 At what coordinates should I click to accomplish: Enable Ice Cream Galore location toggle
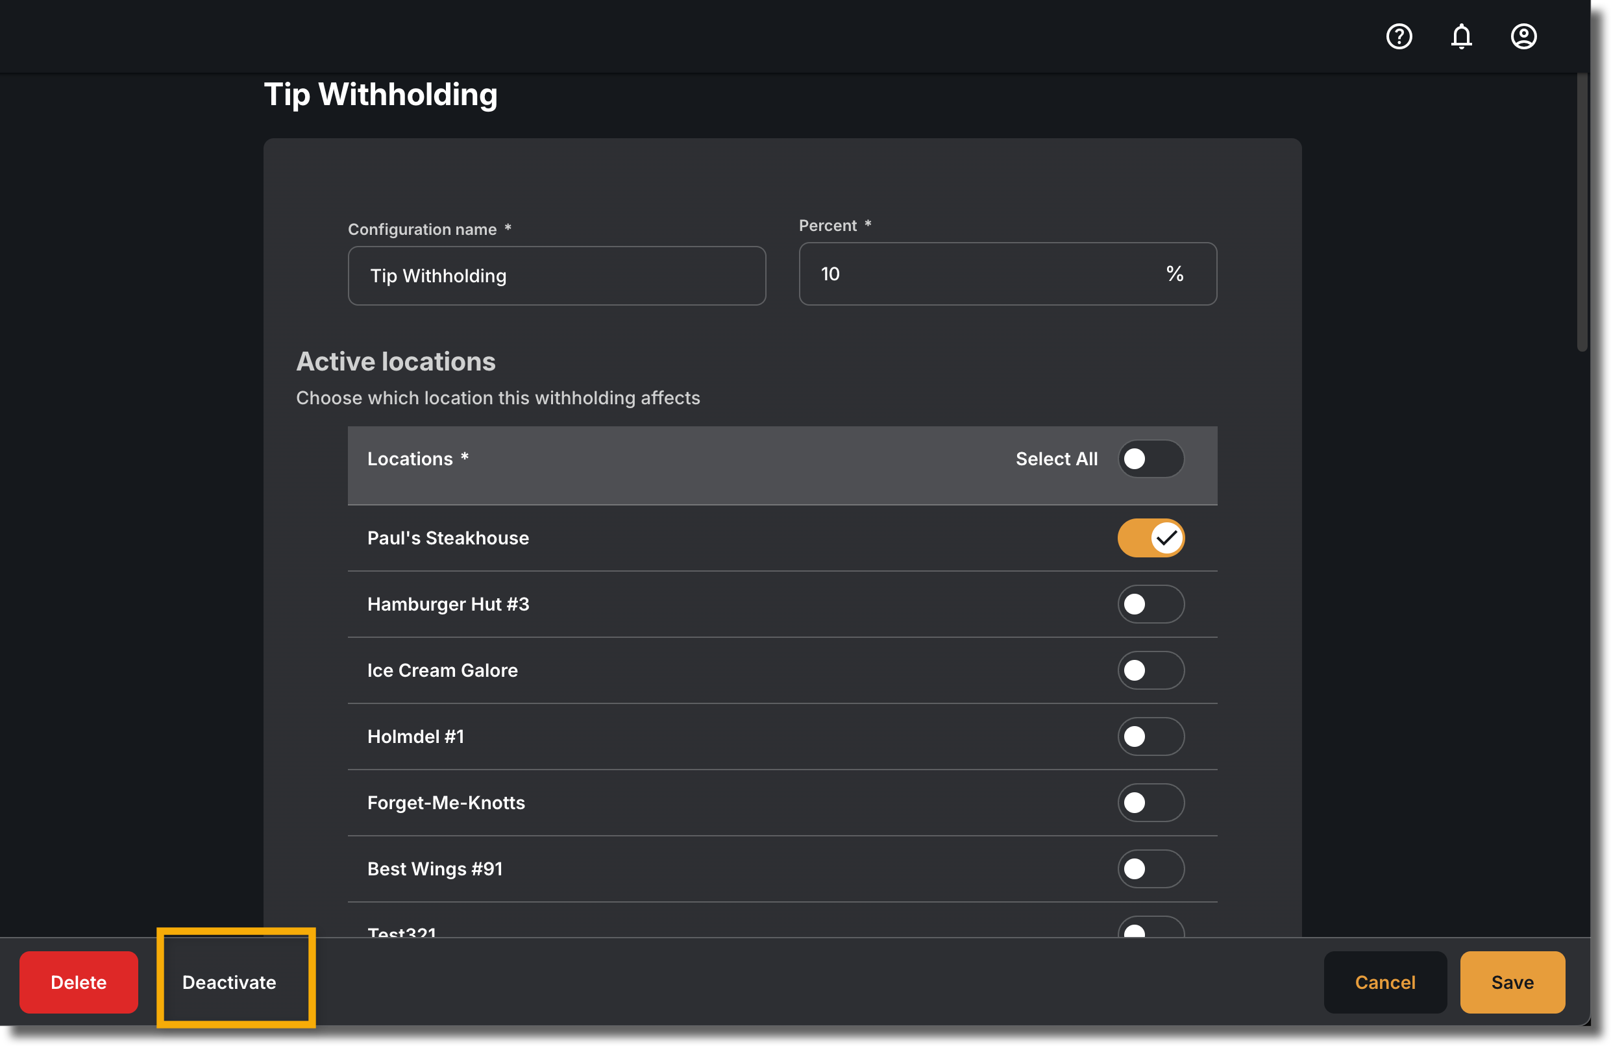pos(1150,670)
